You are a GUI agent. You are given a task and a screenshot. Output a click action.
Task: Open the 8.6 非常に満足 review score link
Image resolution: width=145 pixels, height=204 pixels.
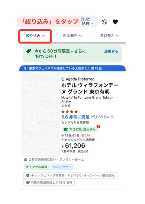coord(75,117)
